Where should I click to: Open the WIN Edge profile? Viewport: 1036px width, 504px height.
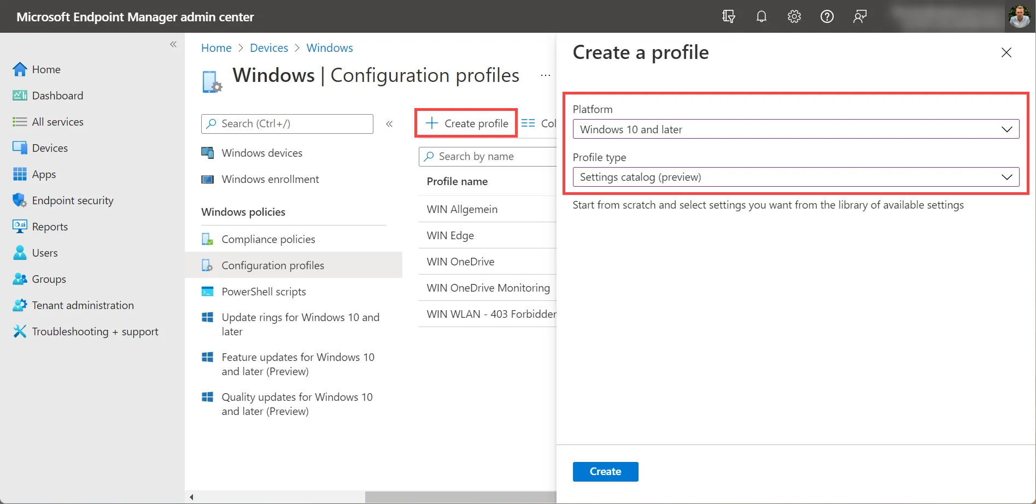coord(450,235)
